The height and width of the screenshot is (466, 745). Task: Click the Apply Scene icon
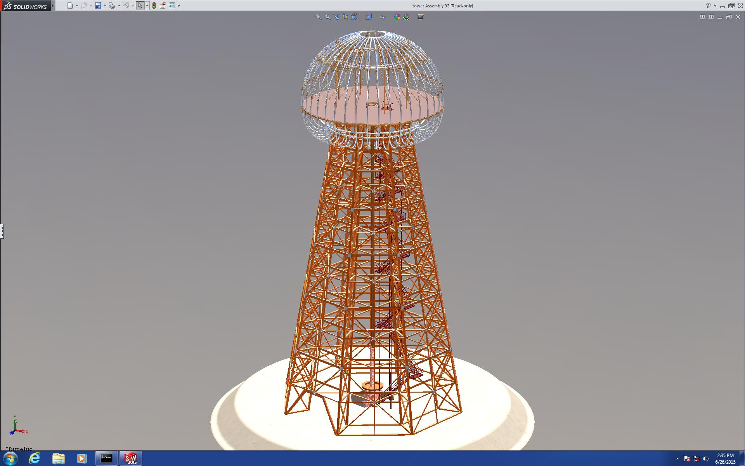(406, 17)
